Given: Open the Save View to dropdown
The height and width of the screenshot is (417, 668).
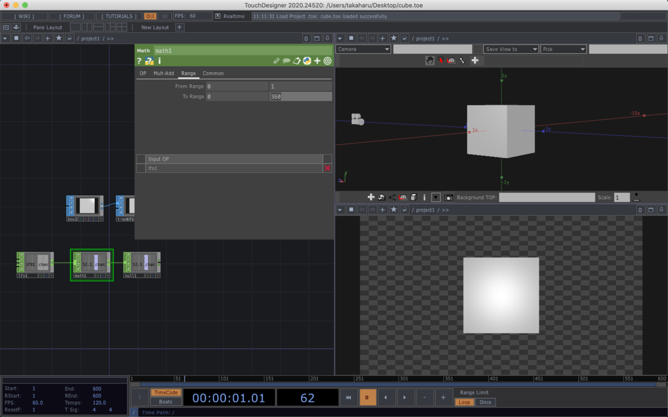Looking at the screenshot, I should click(x=511, y=49).
